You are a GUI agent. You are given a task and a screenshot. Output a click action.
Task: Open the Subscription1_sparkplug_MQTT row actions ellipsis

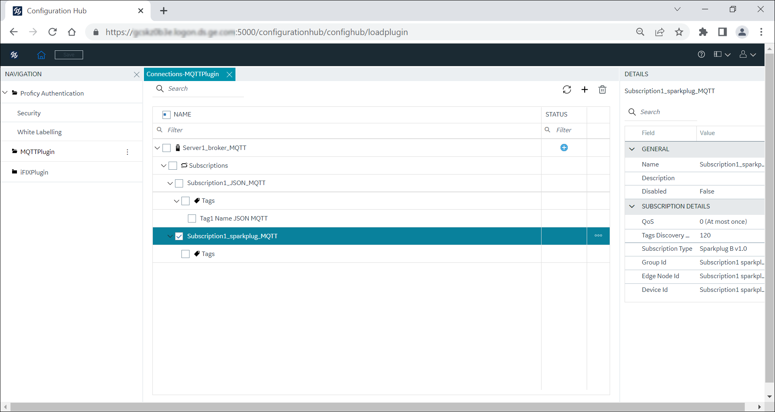click(598, 236)
